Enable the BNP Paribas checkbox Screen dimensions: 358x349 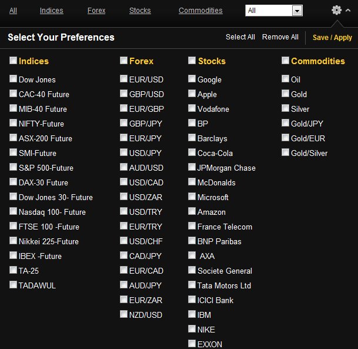click(192, 241)
